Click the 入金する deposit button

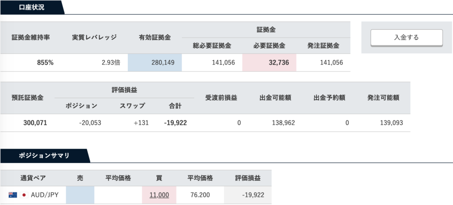pyautogui.click(x=407, y=37)
